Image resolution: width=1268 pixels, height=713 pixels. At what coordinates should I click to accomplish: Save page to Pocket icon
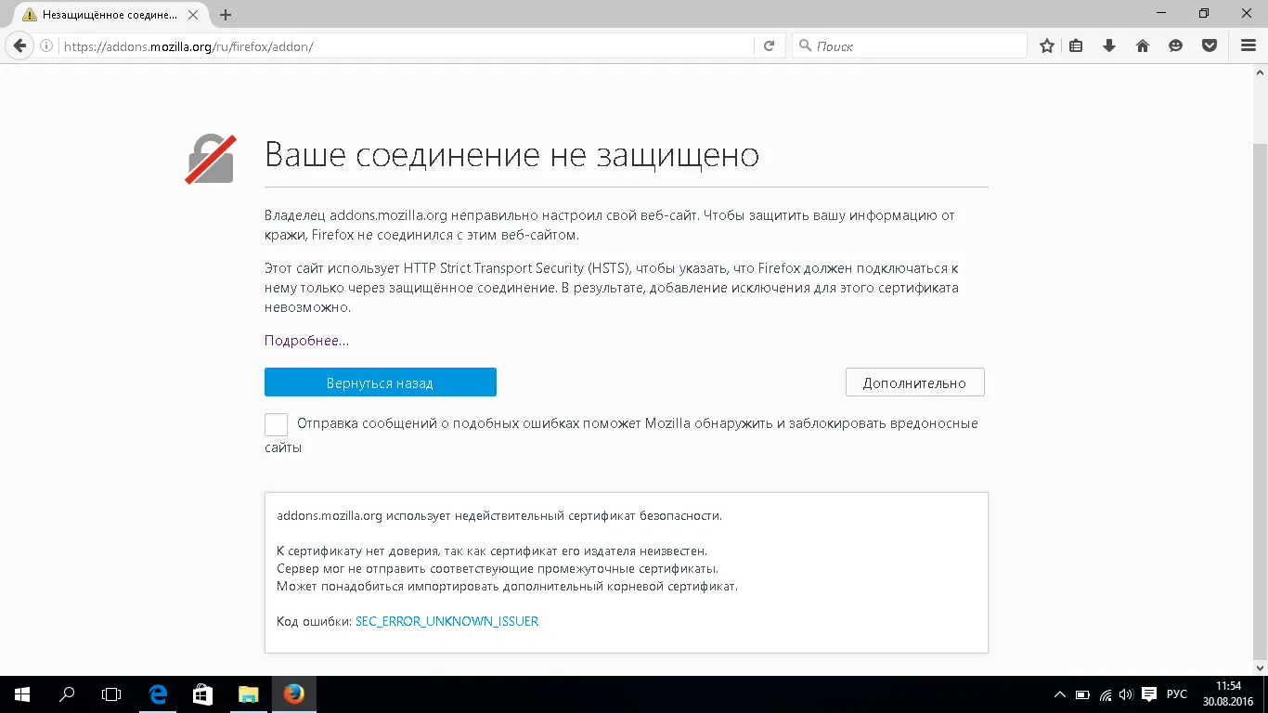[x=1210, y=45]
